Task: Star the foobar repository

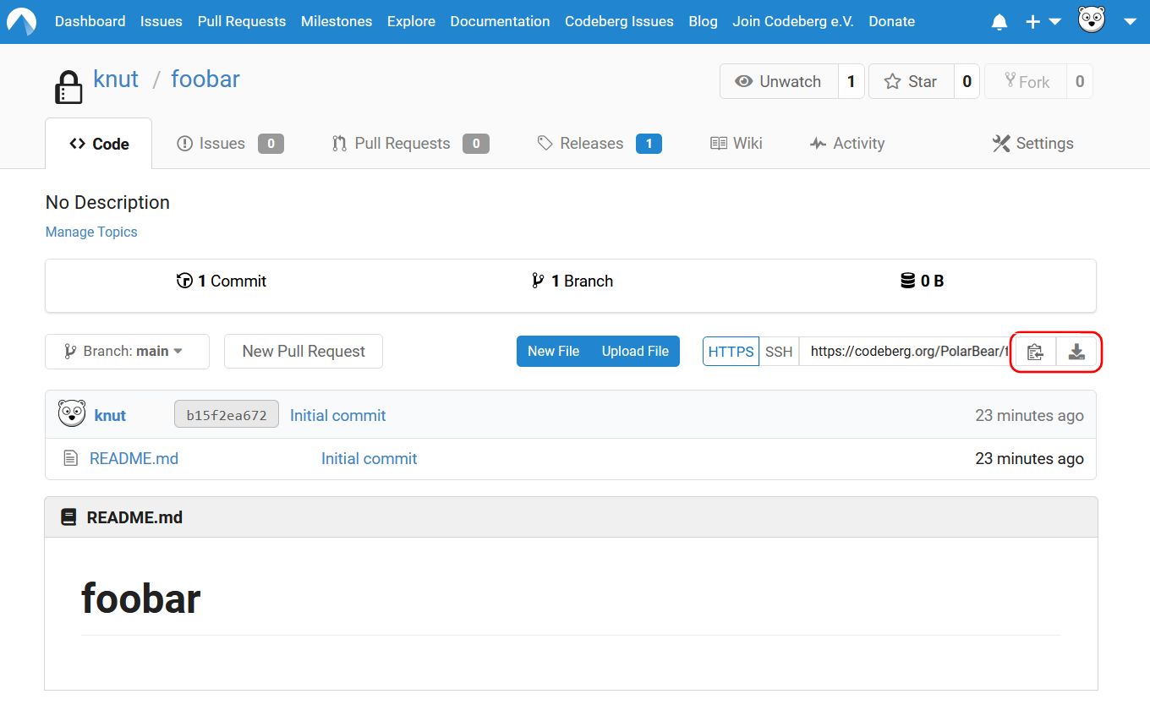Action: pyautogui.click(x=911, y=82)
